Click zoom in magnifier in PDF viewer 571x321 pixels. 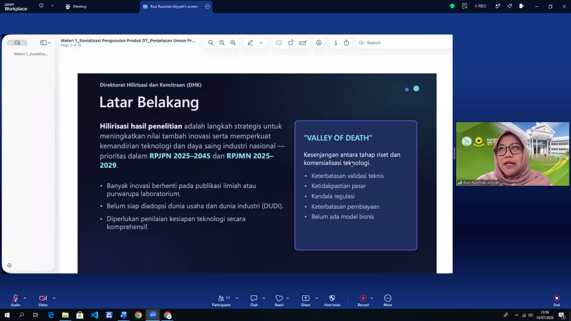(x=233, y=43)
